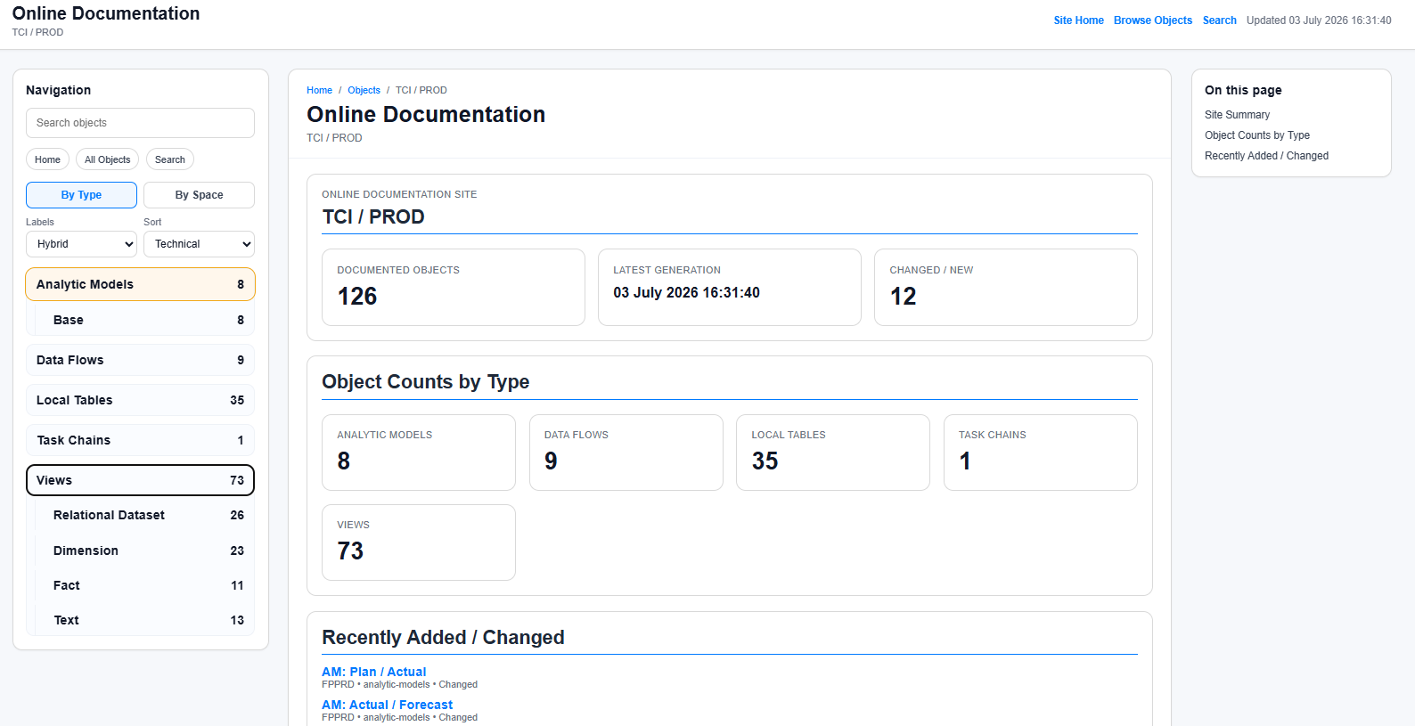Expand the Task Chains group
This screenshot has height=726, width=1415.
[x=140, y=440]
